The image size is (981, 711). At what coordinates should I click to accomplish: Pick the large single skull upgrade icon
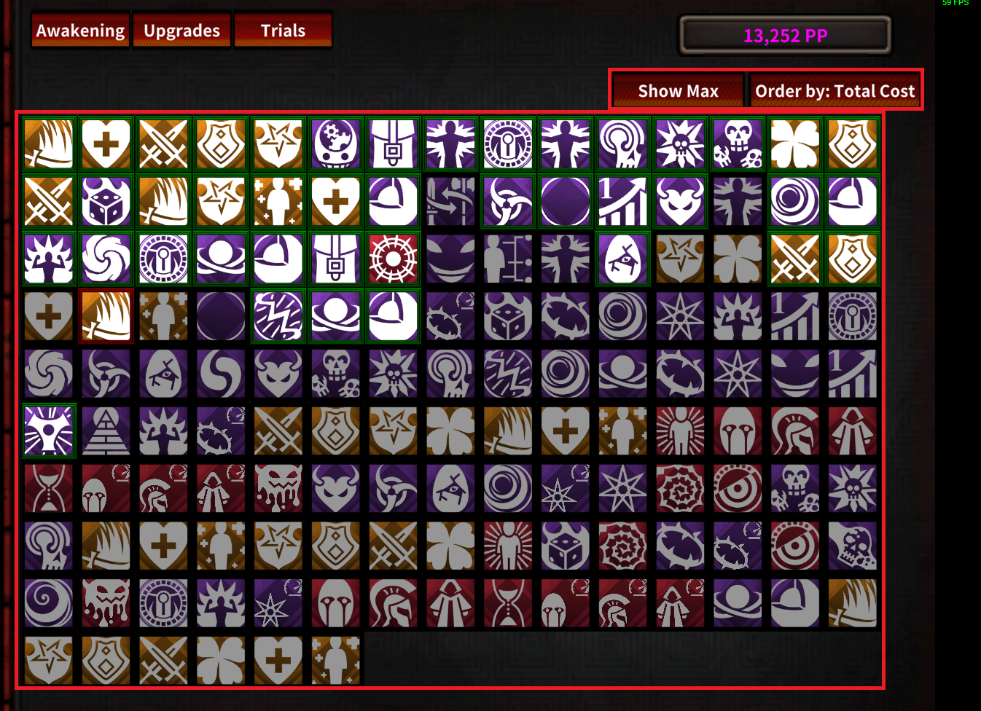point(852,546)
